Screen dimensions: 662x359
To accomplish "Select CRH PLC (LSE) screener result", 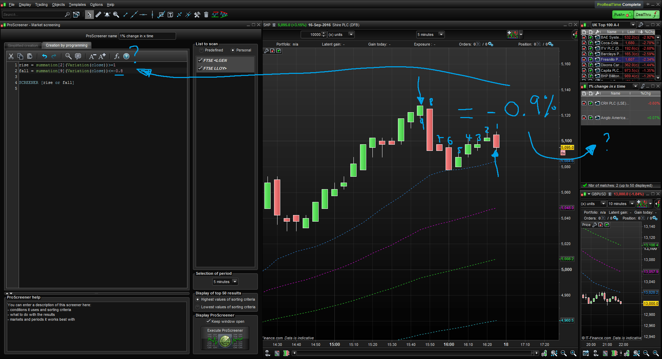I will point(621,104).
